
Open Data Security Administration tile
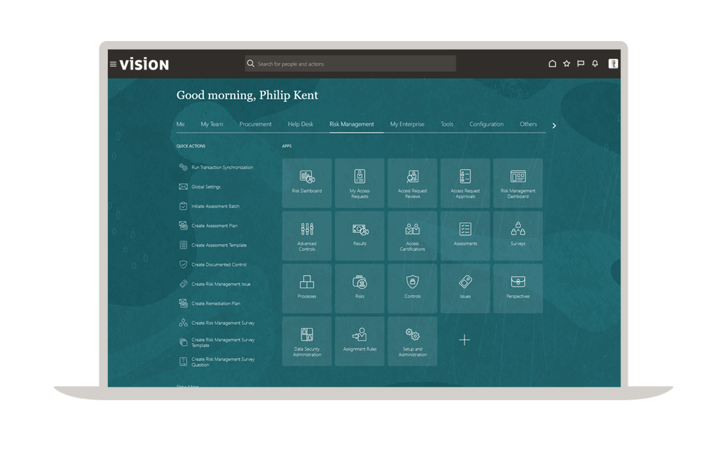coord(307,341)
